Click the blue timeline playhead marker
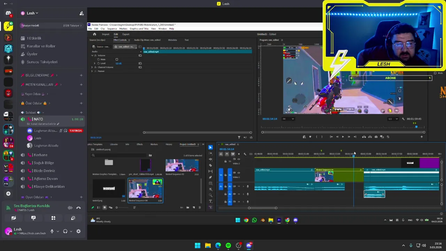 [x=353, y=155]
